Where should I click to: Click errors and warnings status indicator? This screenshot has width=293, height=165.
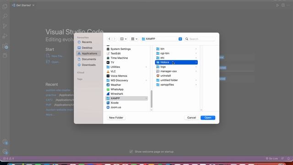click(x=8, y=159)
